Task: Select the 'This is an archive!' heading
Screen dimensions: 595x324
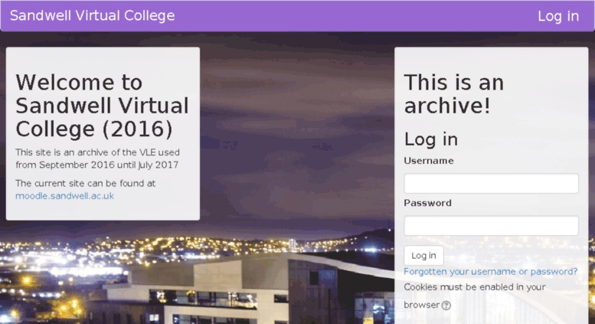Action: click(454, 93)
